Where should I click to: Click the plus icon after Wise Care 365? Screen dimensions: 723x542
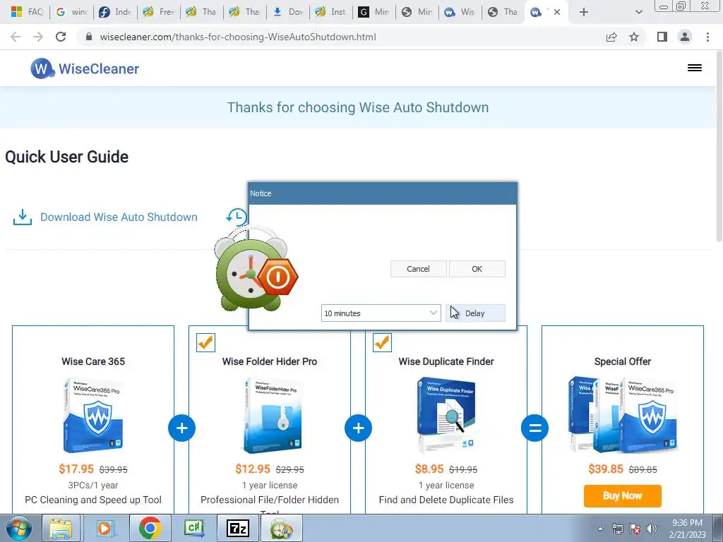[x=181, y=428]
